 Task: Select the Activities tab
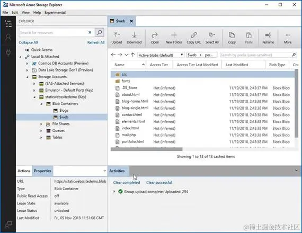point(117,171)
